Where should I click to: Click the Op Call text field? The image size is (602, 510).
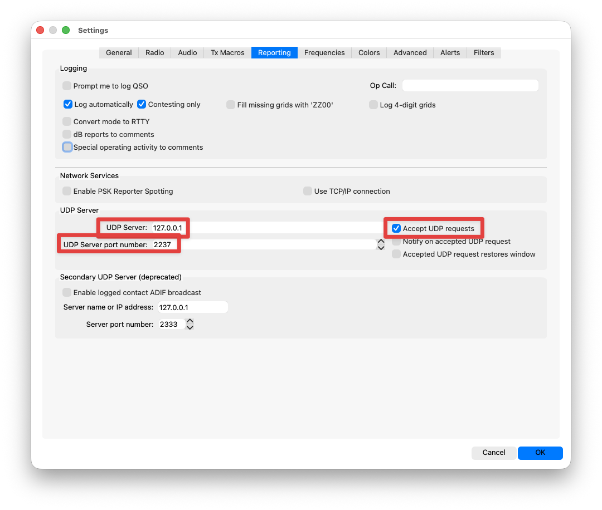click(470, 86)
